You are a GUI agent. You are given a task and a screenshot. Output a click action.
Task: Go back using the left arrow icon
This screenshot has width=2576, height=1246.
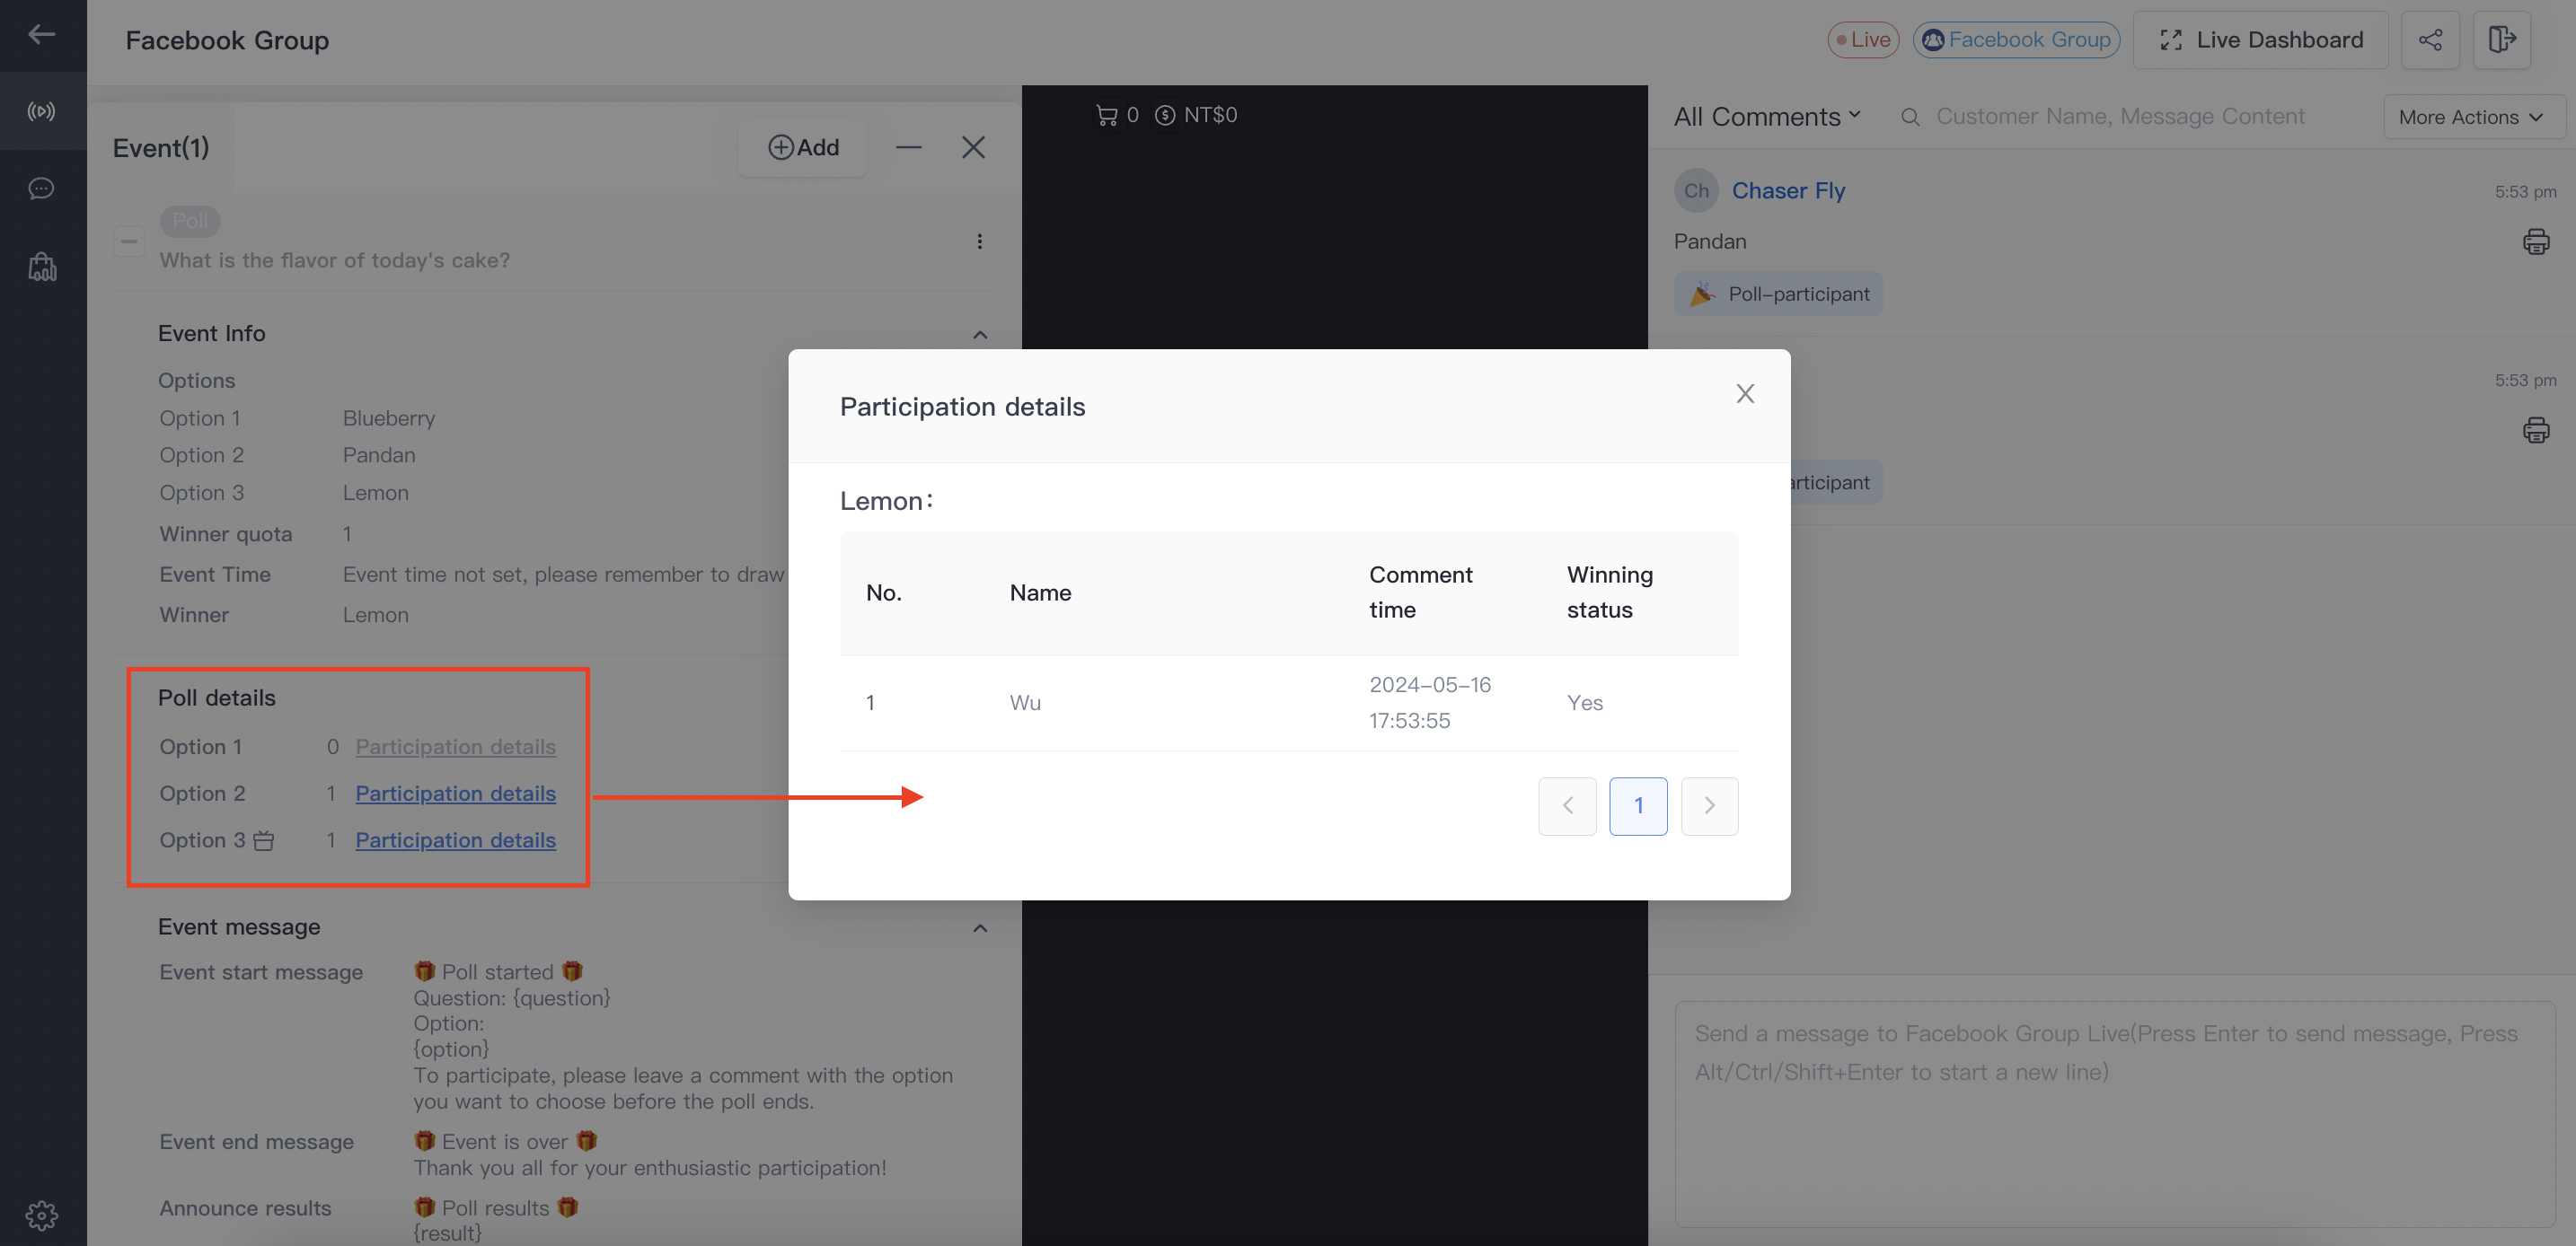[41, 35]
